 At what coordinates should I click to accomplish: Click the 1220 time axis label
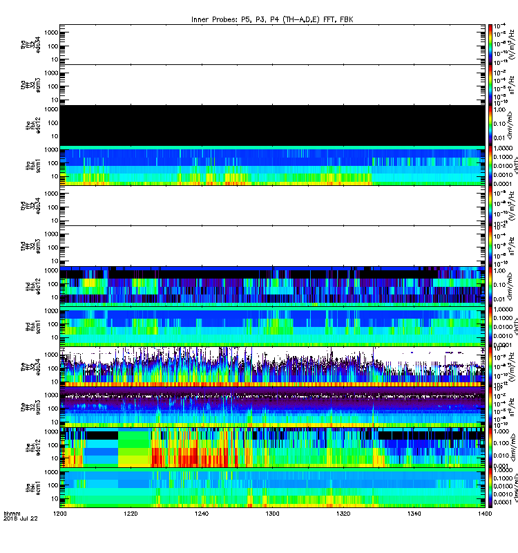[x=131, y=514]
